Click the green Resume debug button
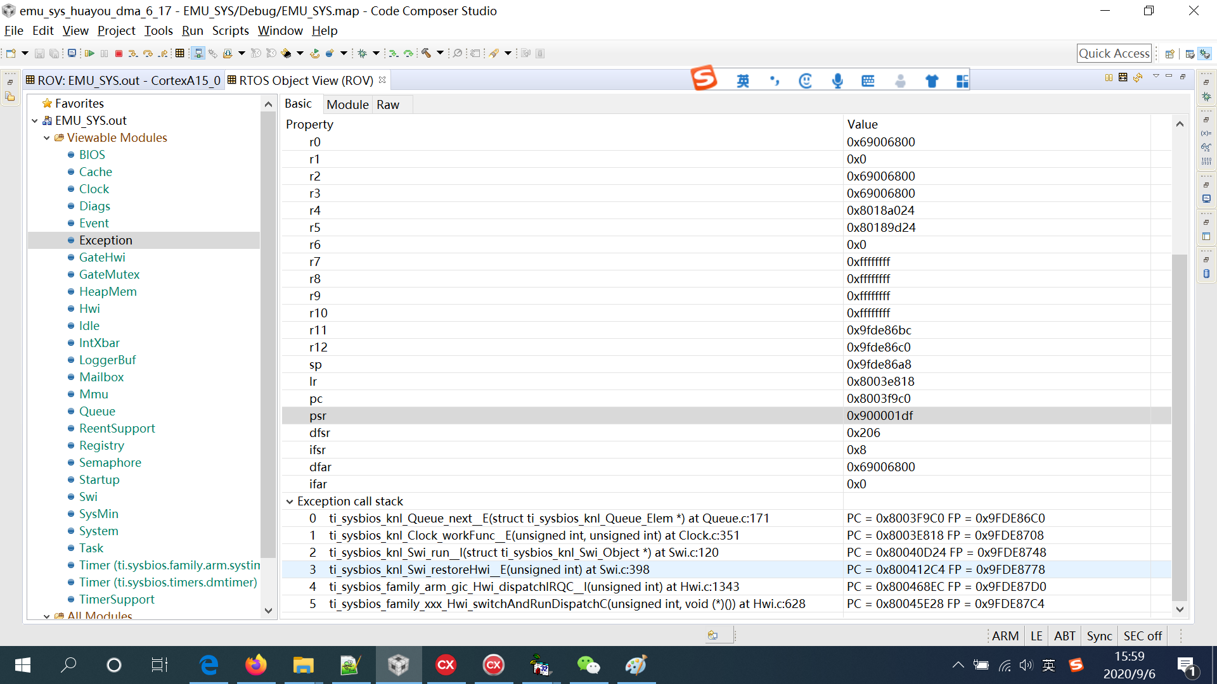Screen dimensions: 1217x684 click(x=89, y=54)
